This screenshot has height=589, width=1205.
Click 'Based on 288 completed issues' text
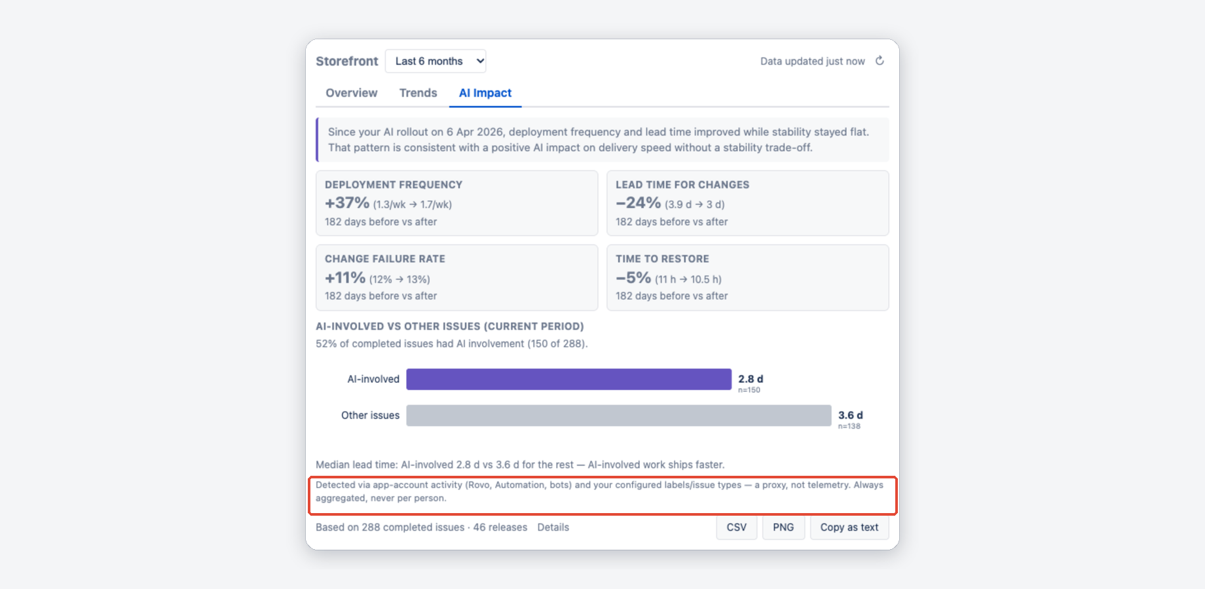pos(421,527)
